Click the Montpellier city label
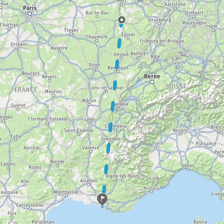The width and height of the screenshot is (224, 224). 66,192
